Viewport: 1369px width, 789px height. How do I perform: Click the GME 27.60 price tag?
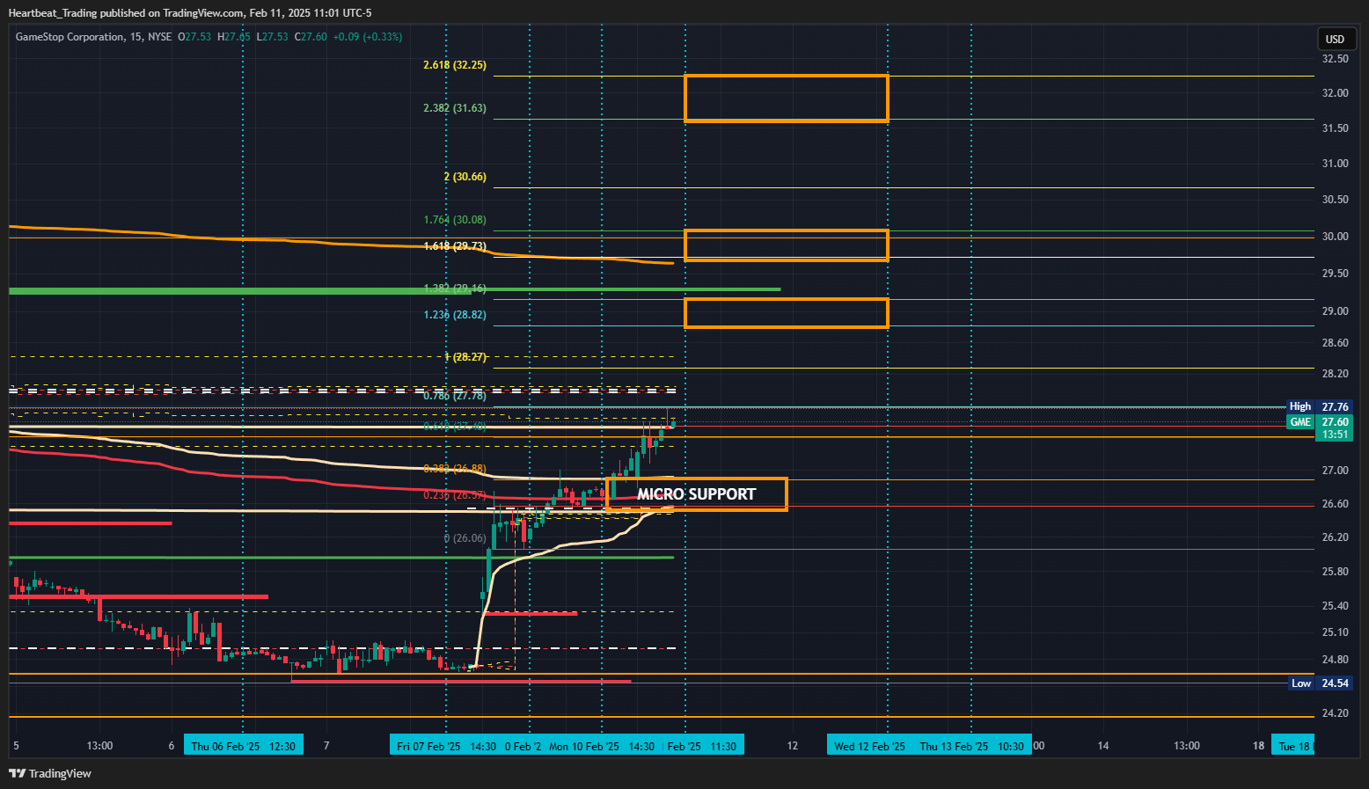[1318, 422]
